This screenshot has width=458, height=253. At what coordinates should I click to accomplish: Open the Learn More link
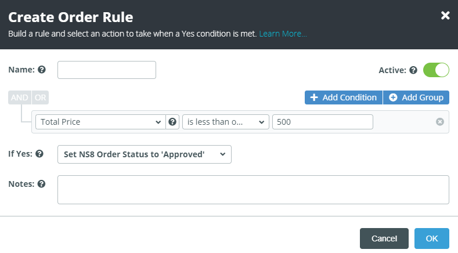pyautogui.click(x=283, y=34)
